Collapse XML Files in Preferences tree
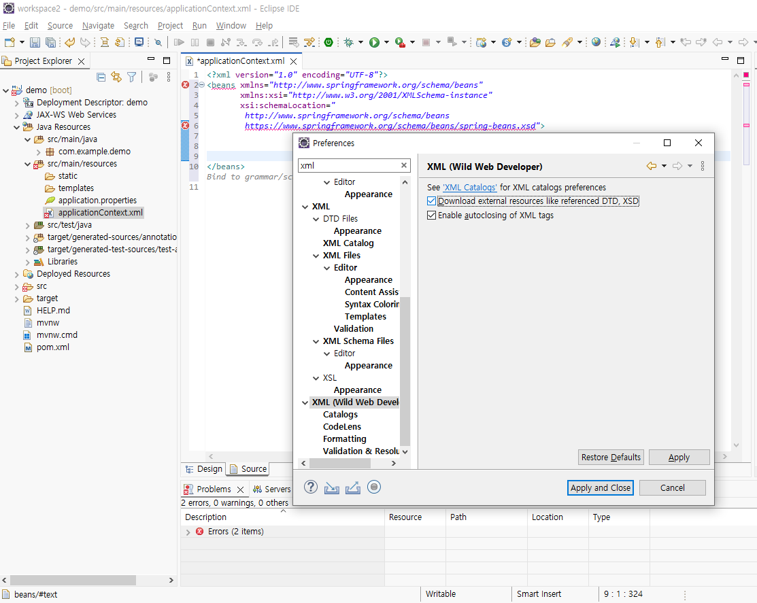757x603 pixels. pos(316,256)
